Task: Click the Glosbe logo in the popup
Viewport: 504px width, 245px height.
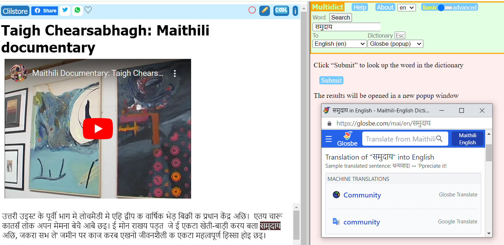Action: pyautogui.click(x=347, y=139)
